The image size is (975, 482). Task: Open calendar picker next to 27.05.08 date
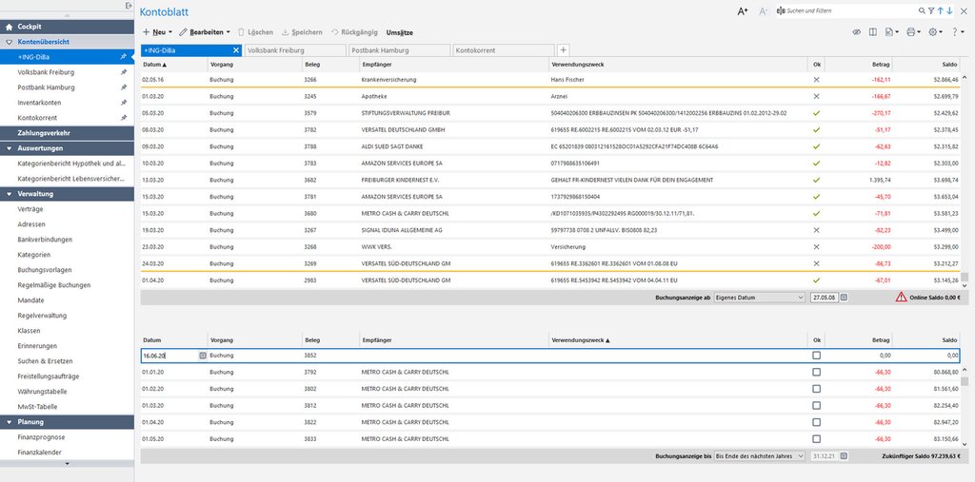click(x=844, y=298)
